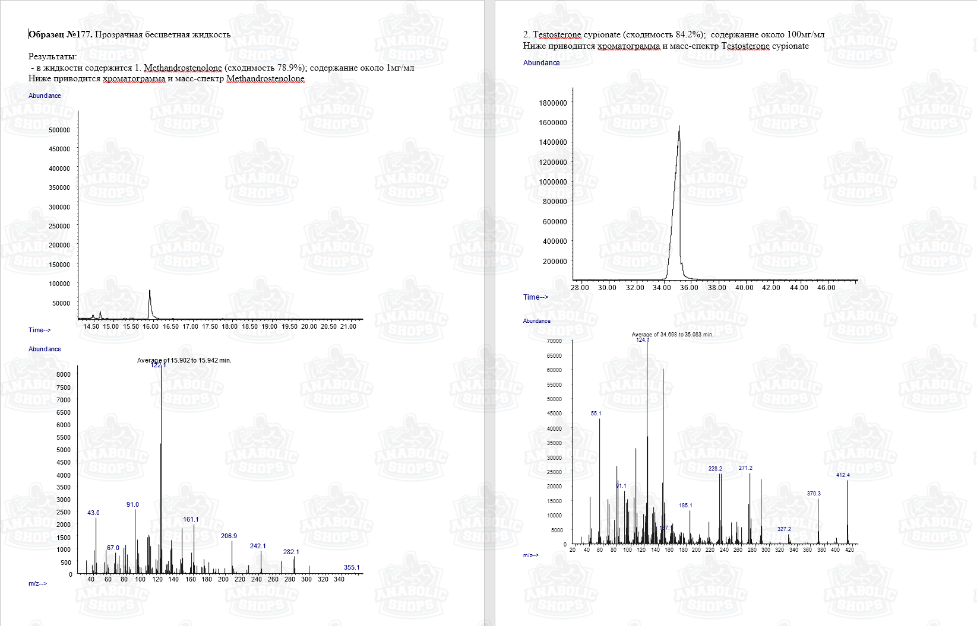977x626 pixels.
Task: Click the 412.4 peak label in right spectrum
Action: [843, 475]
